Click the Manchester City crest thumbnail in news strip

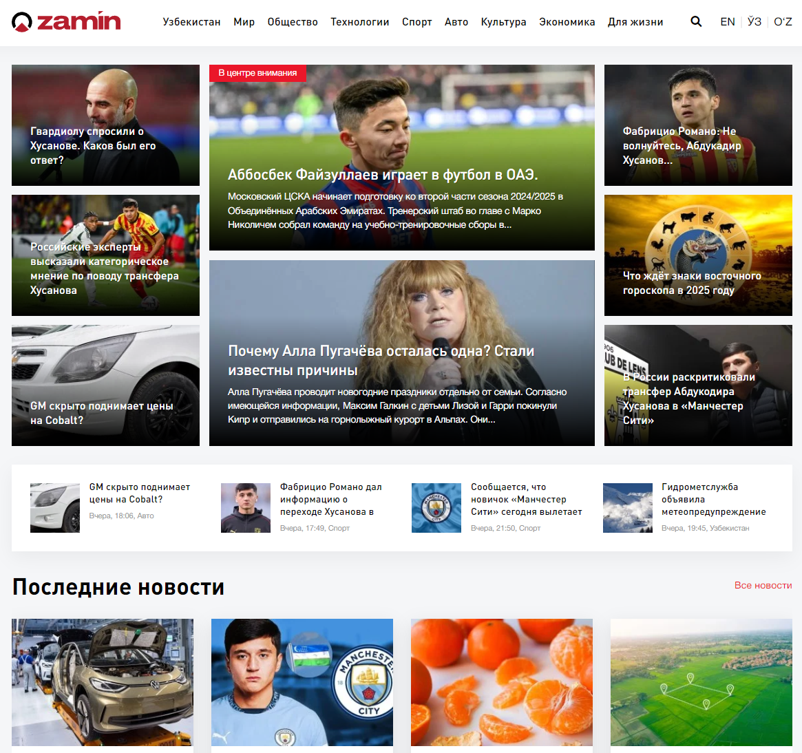coord(436,508)
